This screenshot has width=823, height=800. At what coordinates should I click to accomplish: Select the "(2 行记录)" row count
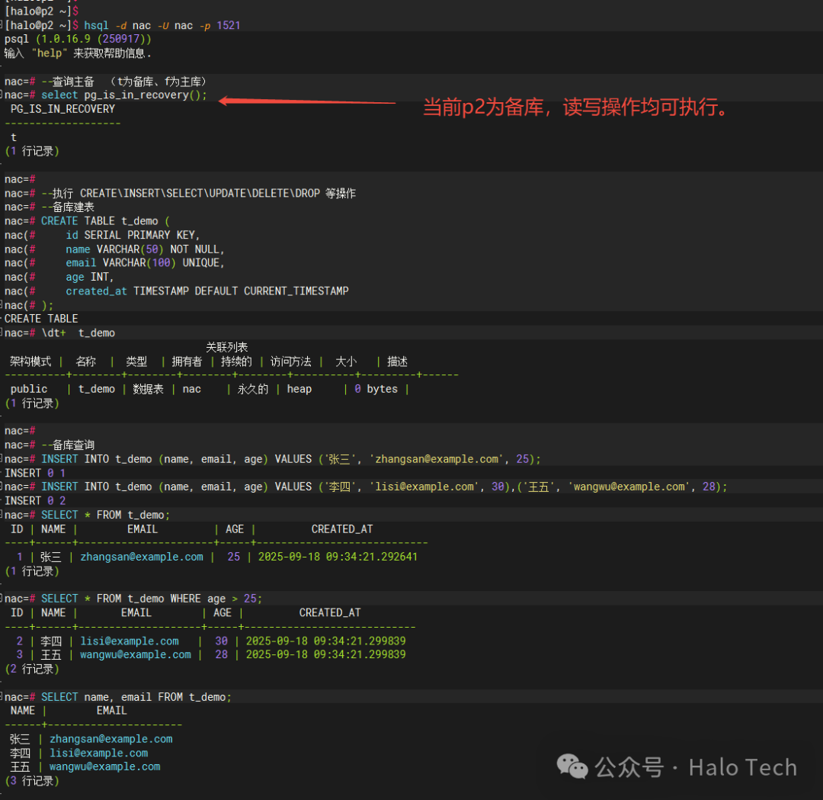[32, 669]
